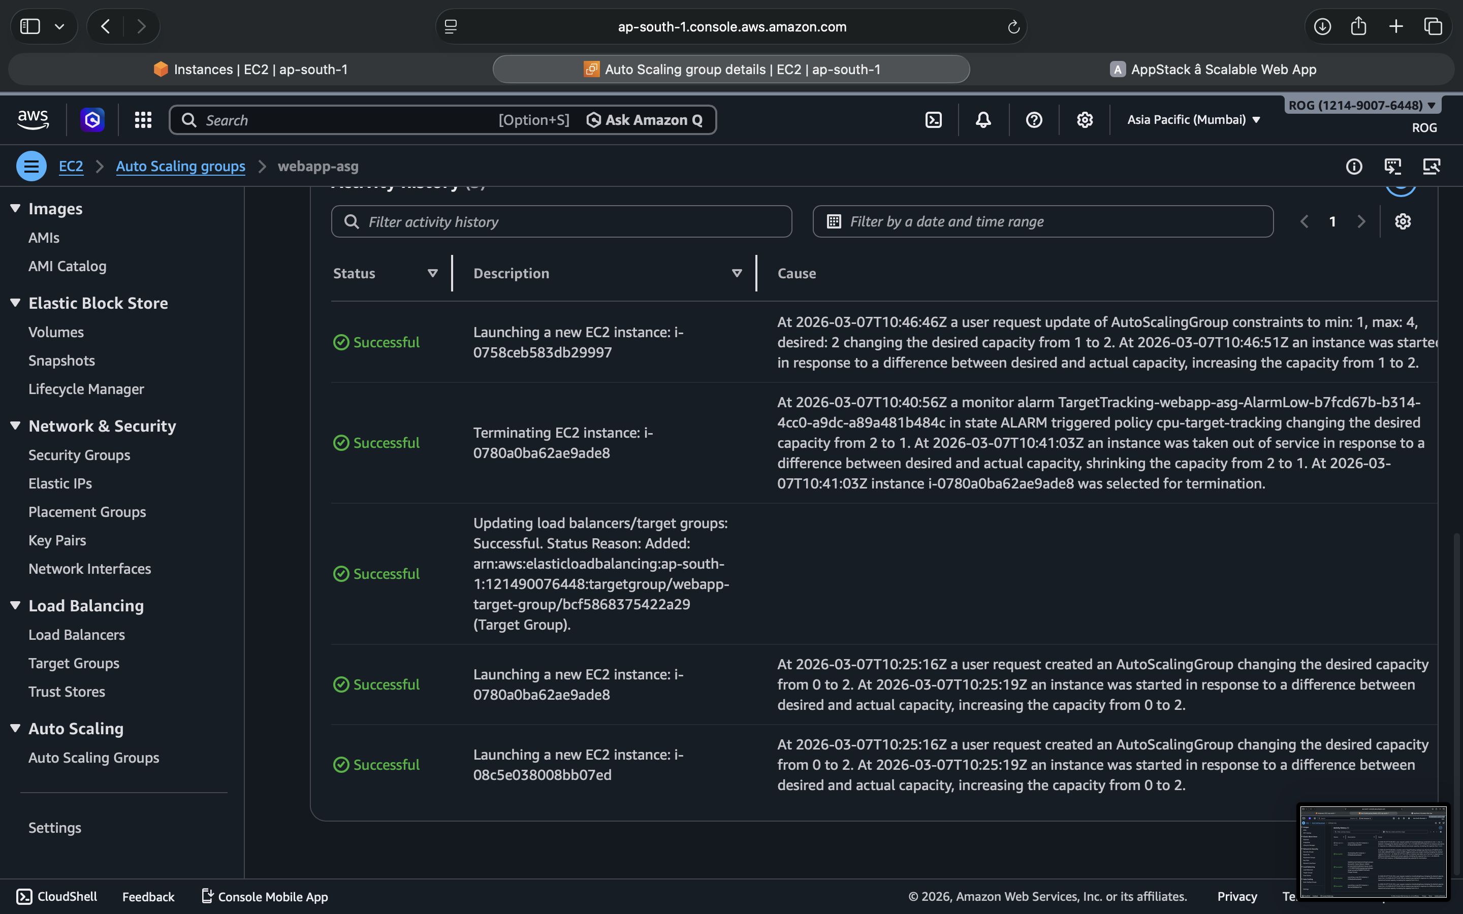Open Target Groups in sidebar
This screenshot has width=1463, height=914.
[74, 663]
